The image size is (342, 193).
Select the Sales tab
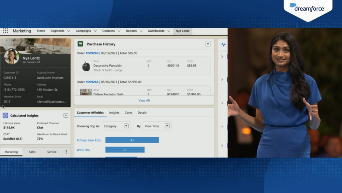coord(32,152)
